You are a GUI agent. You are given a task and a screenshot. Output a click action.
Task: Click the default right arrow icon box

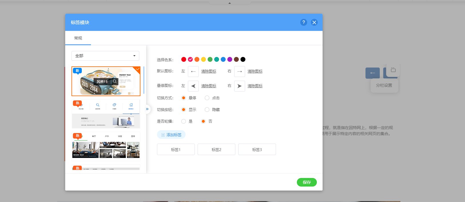(x=240, y=72)
